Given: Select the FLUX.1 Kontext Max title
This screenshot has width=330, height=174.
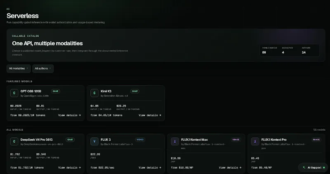Looking at the screenshot, I should click(194, 140).
